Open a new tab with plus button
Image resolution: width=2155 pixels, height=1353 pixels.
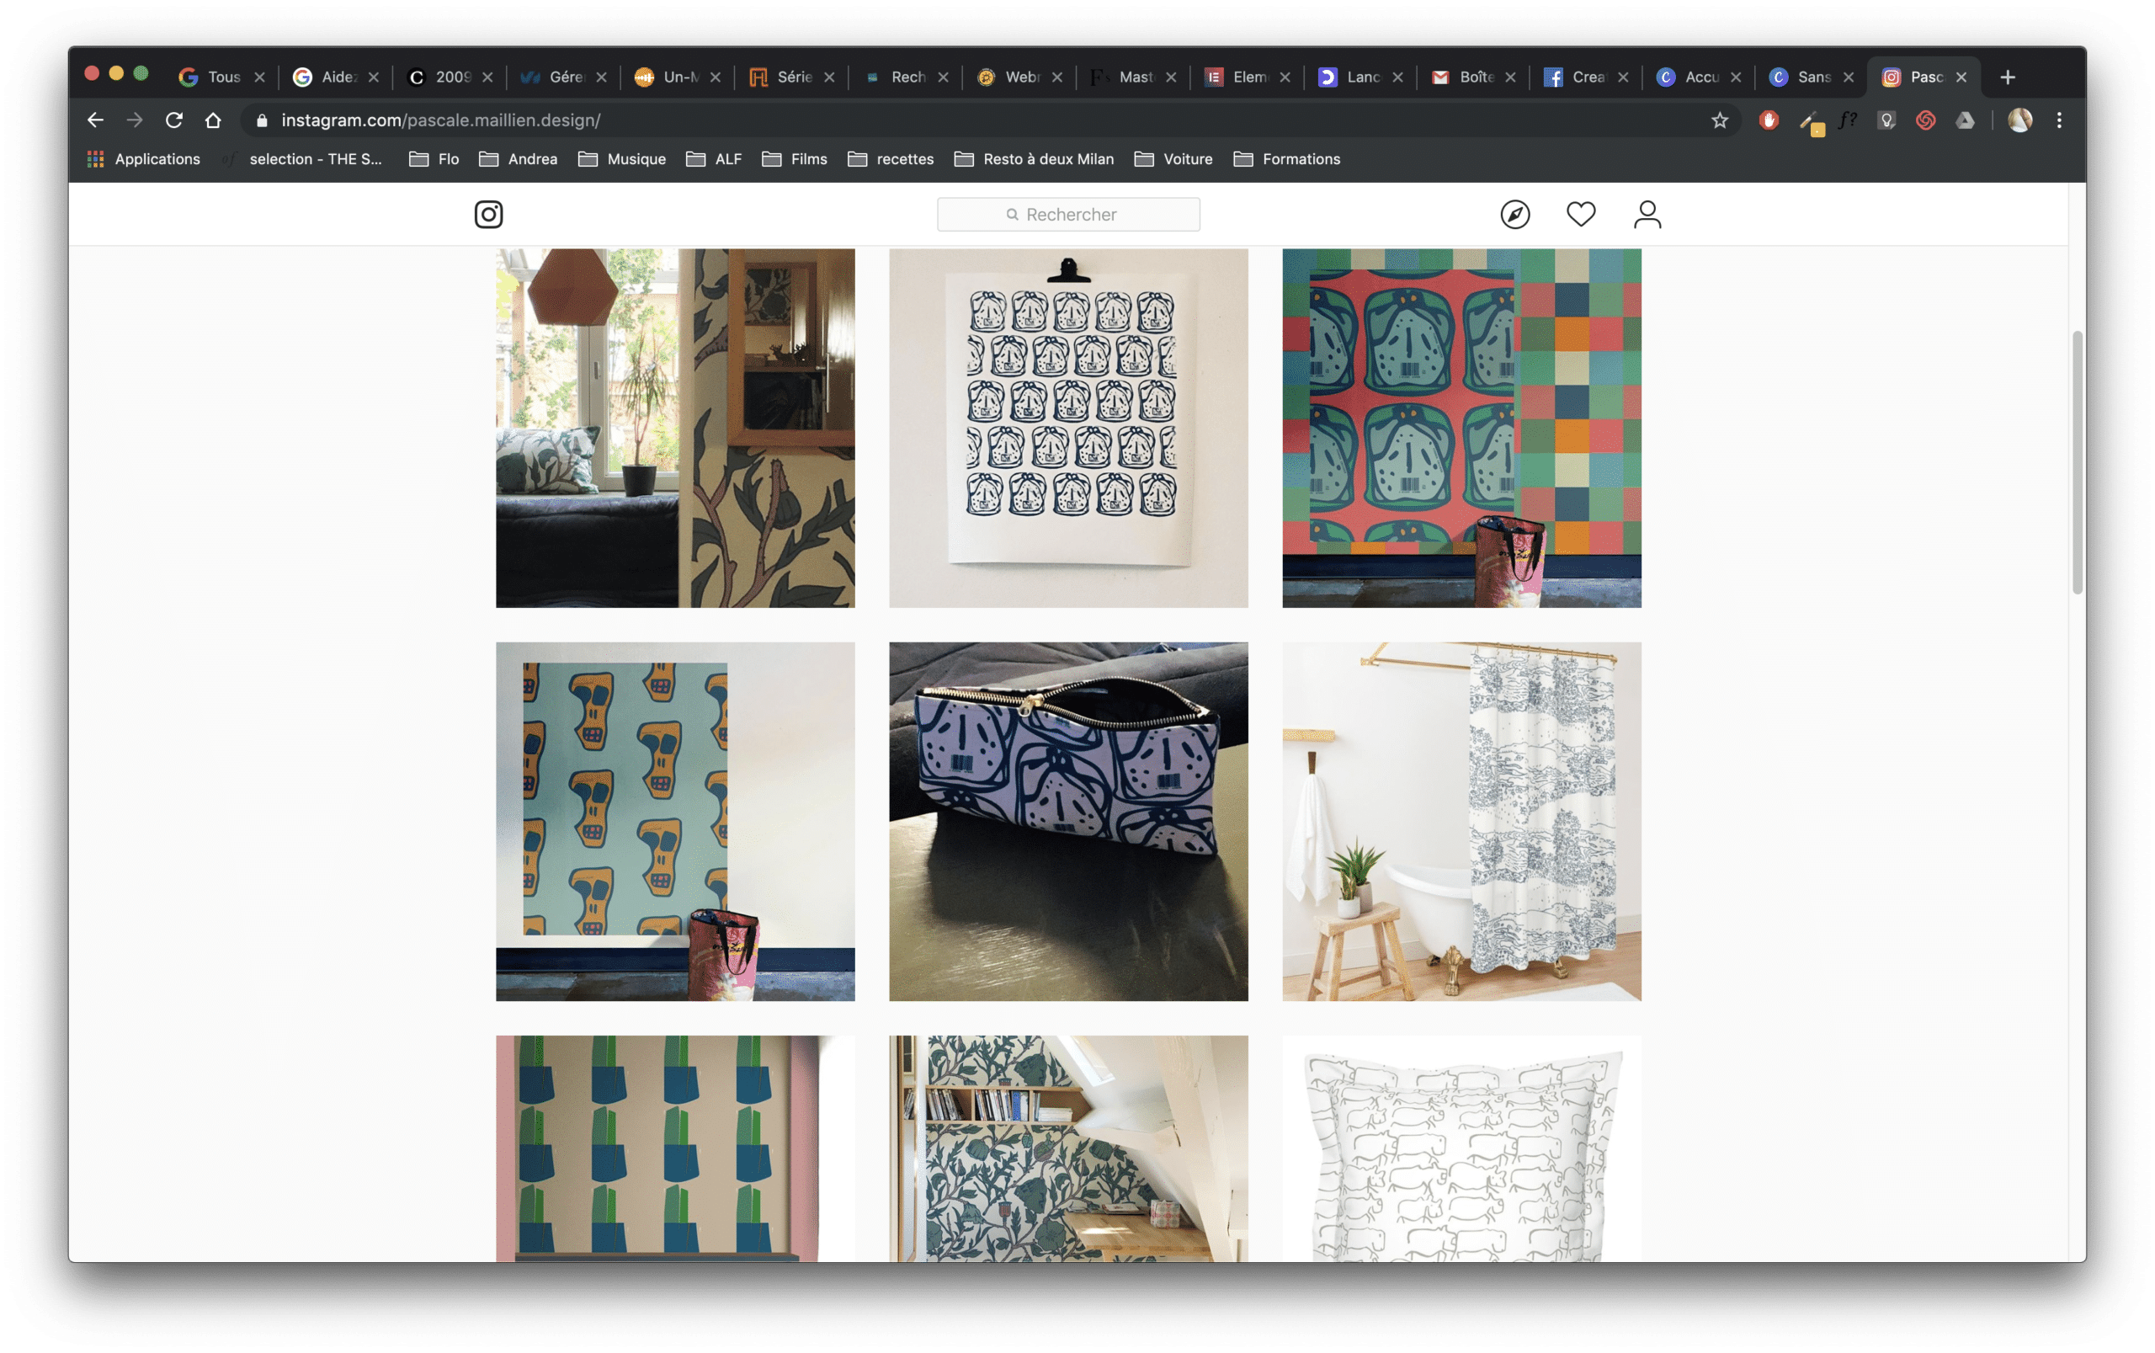(2008, 77)
